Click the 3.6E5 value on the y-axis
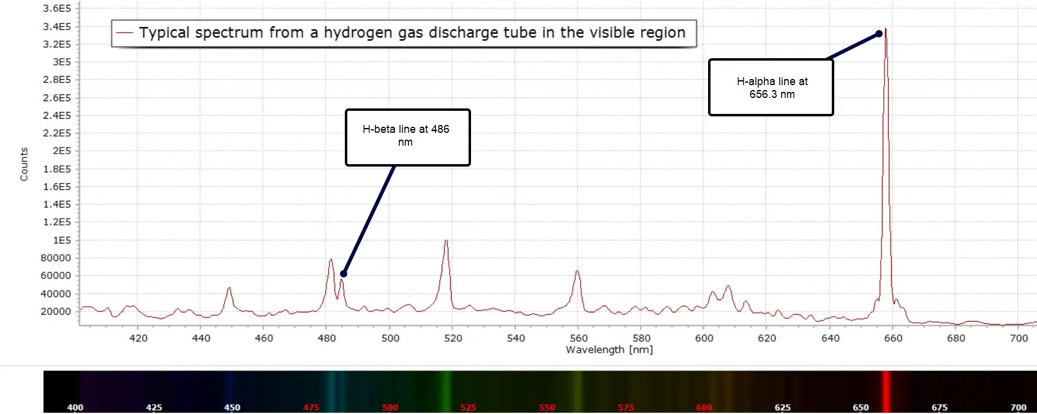This screenshot has height=414, width=1037. [57, 9]
